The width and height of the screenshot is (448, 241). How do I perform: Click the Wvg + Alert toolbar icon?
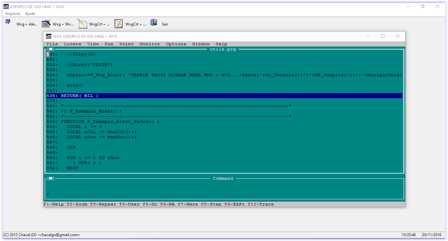[x=8, y=22]
